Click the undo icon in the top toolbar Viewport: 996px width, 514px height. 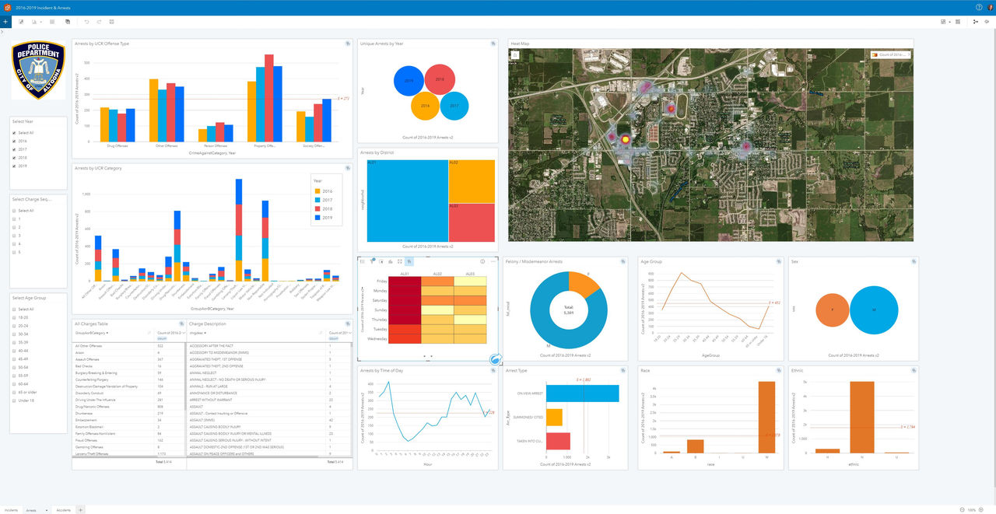[x=86, y=22]
